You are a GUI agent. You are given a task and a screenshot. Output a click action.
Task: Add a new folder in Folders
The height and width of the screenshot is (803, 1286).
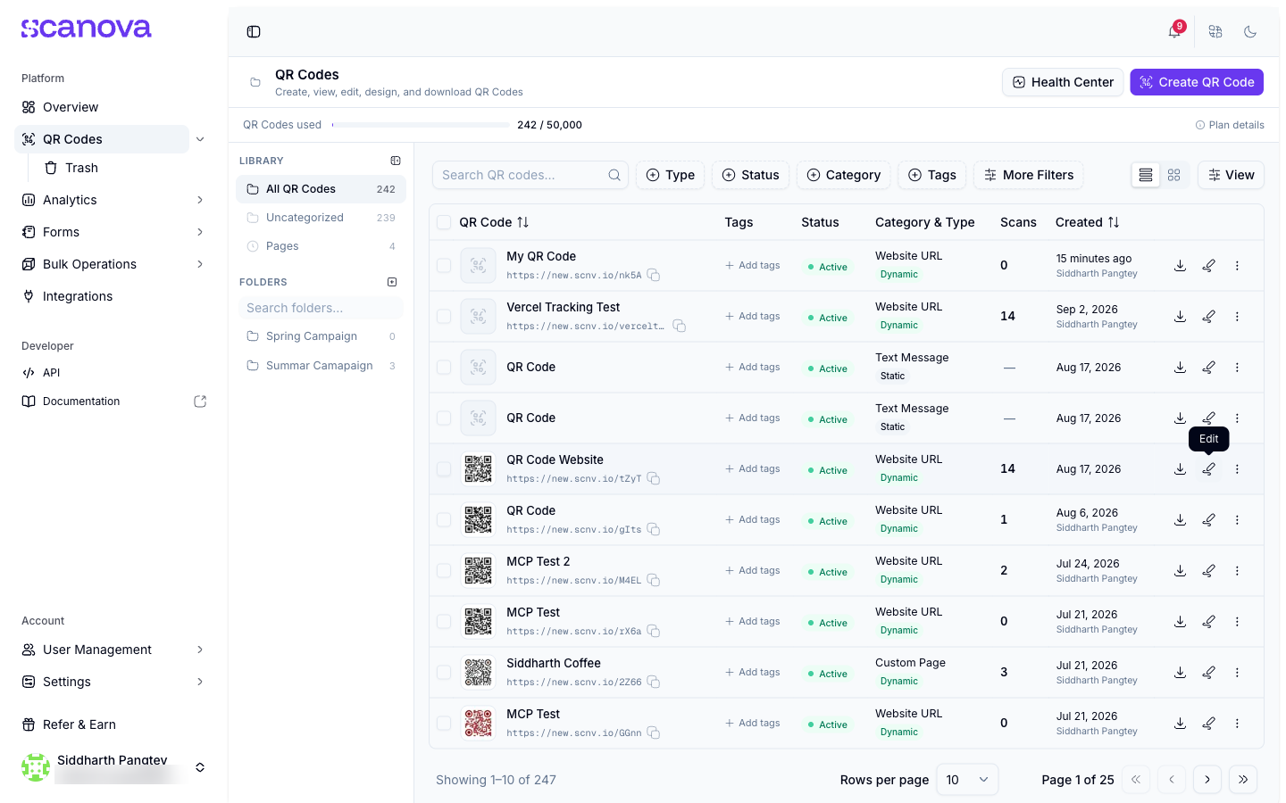(x=392, y=282)
